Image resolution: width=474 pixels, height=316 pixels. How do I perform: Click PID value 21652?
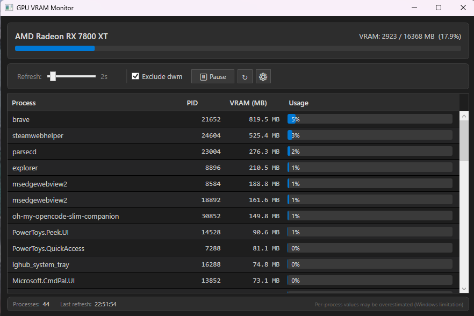point(211,119)
